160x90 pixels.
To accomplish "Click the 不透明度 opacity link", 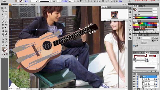I will click(65, 1).
